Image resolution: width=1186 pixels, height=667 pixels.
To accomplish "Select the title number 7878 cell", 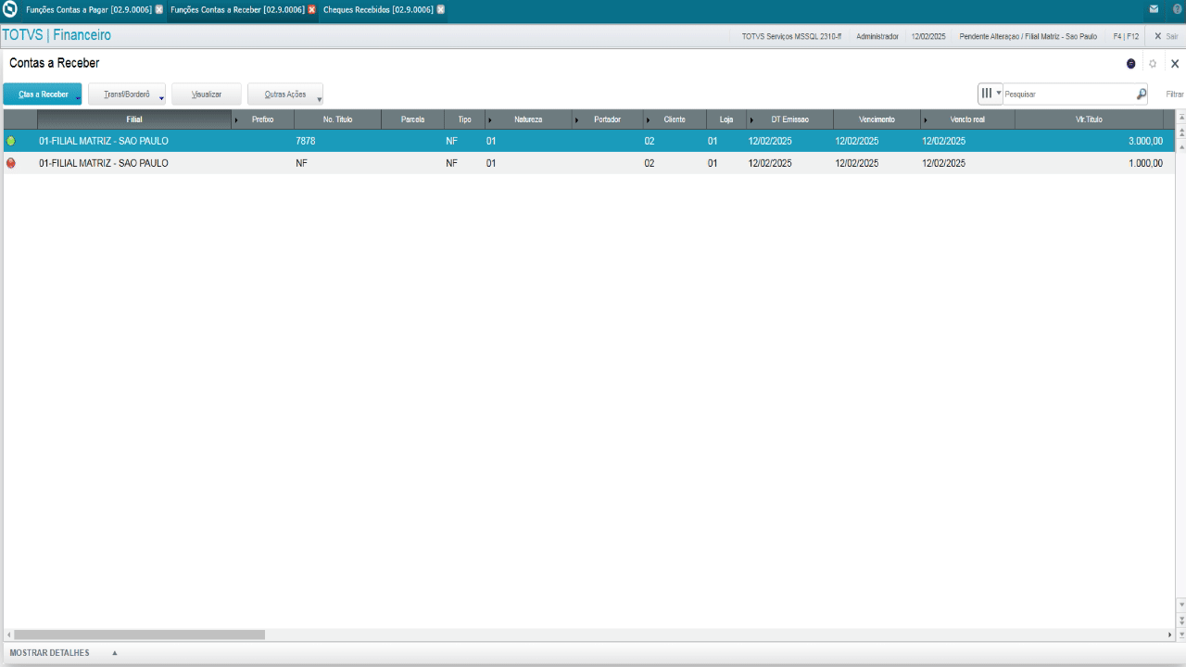I will 337,141.
